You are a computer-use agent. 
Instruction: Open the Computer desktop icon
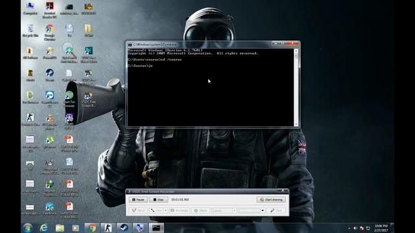pos(30,8)
